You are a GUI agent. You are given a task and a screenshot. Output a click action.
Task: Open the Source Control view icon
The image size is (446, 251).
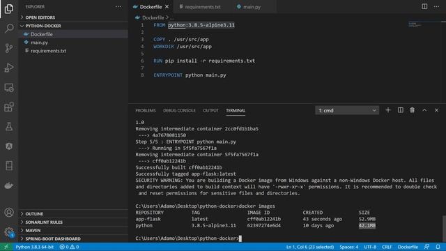(9, 48)
